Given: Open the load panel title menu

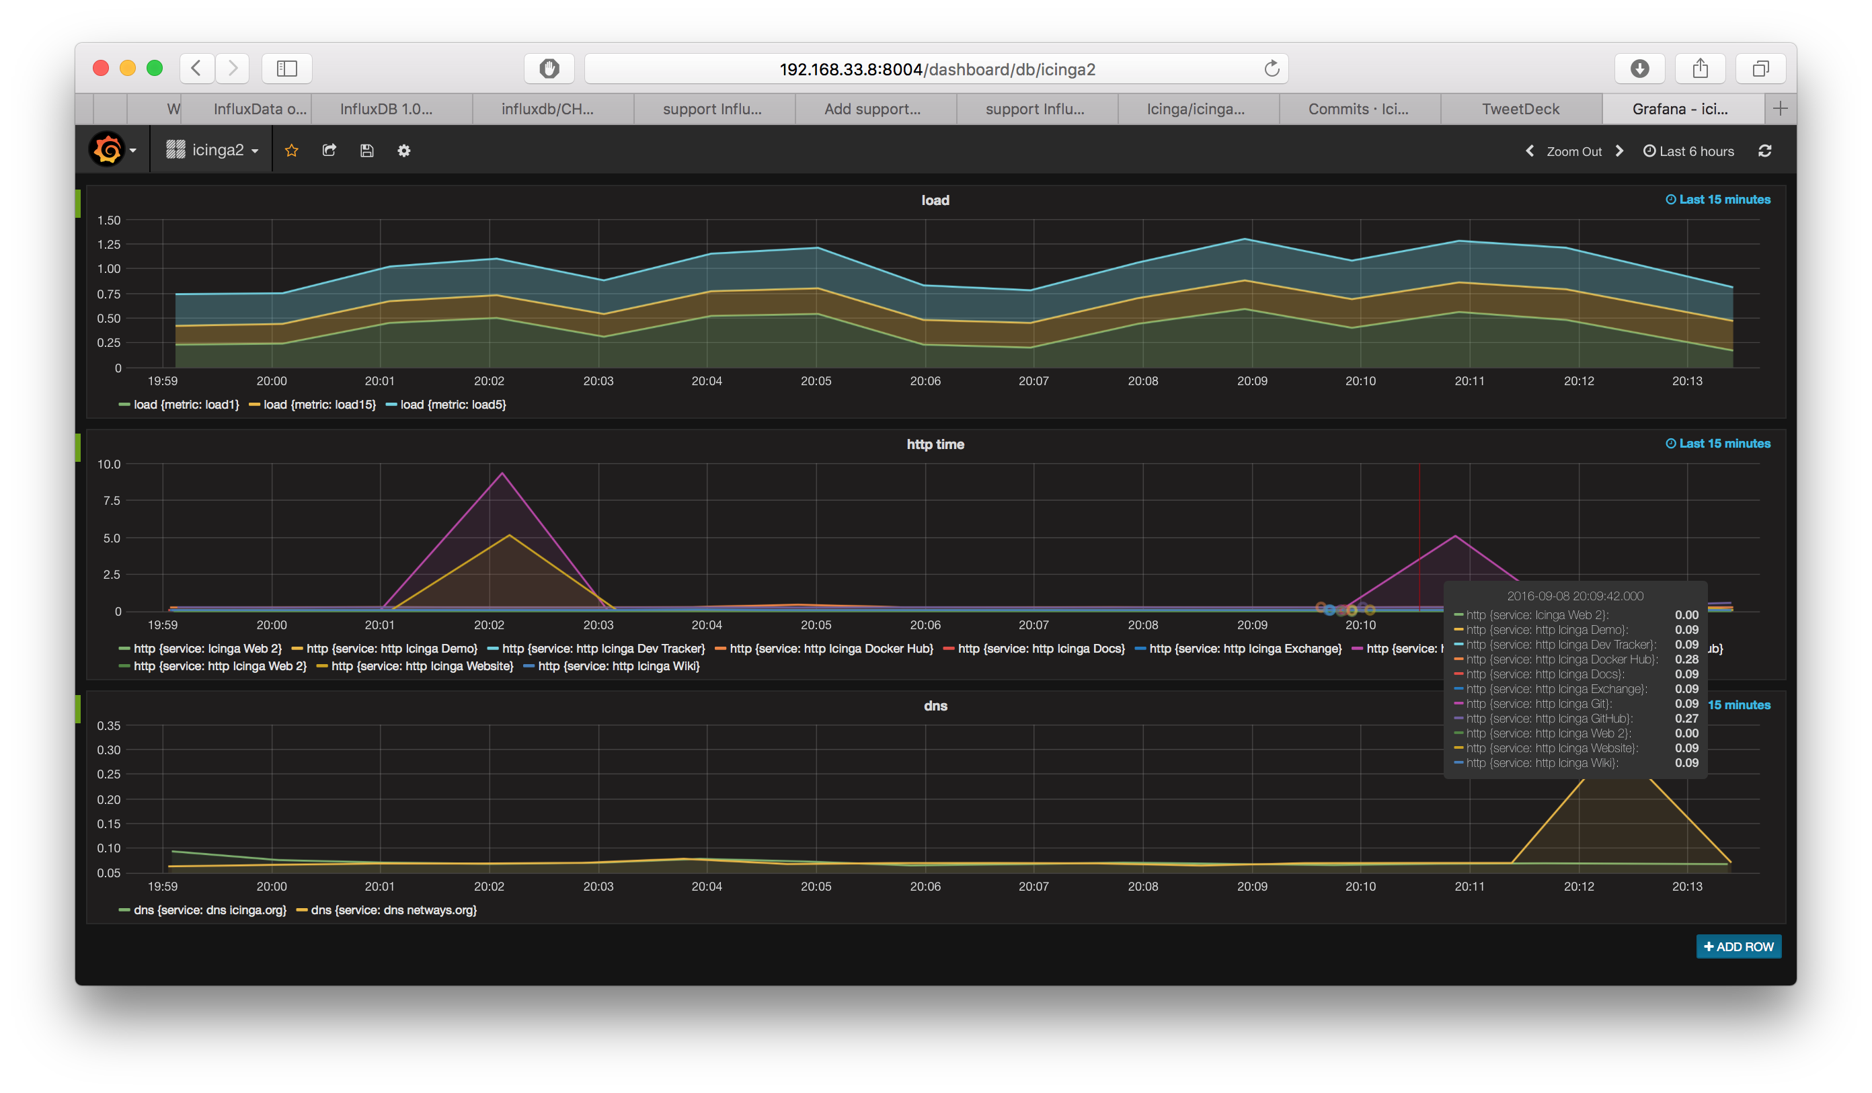Looking at the screenshot, I should 935,200.
